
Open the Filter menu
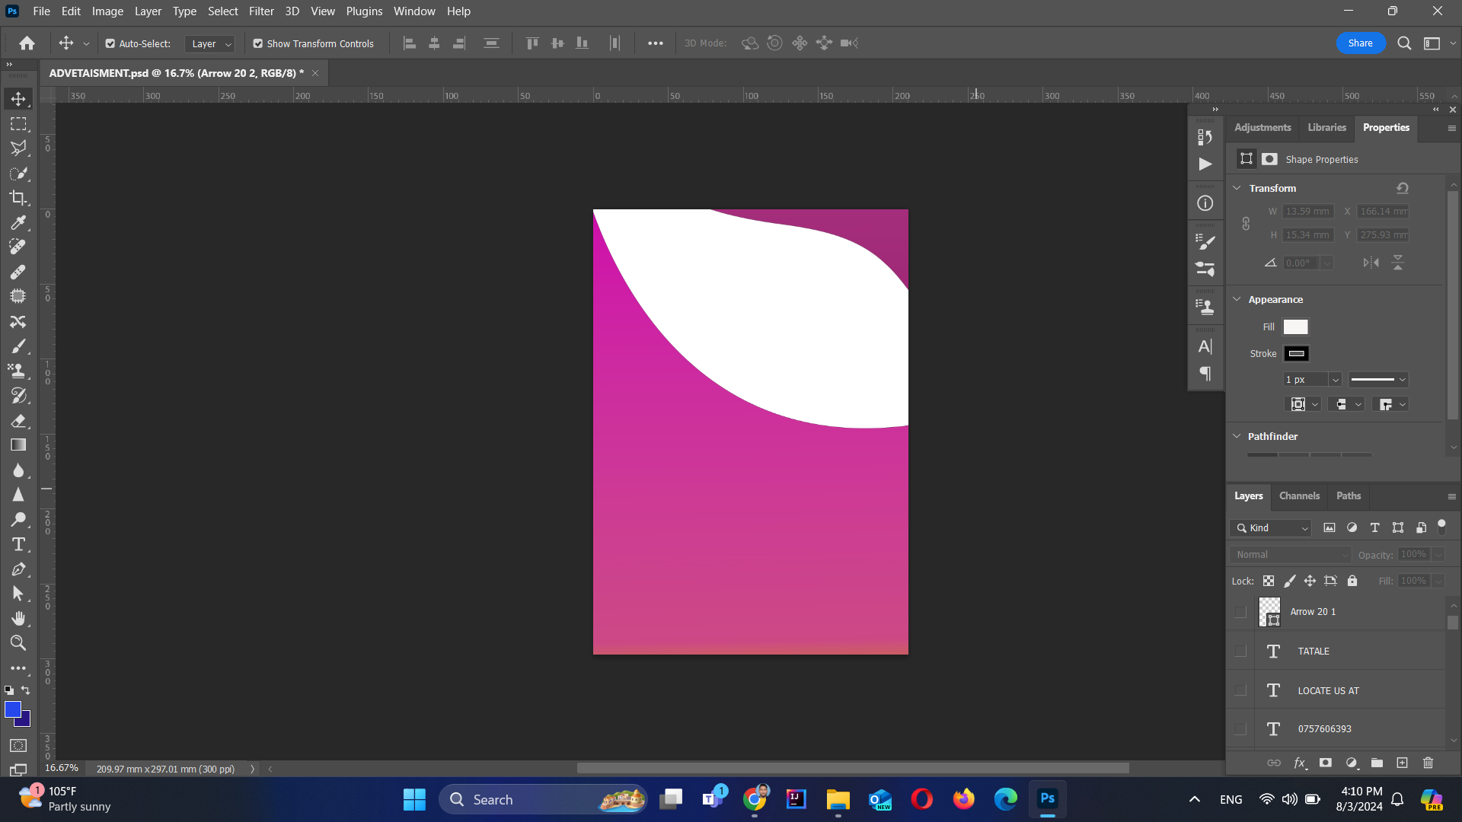click(x=261, y=11)
